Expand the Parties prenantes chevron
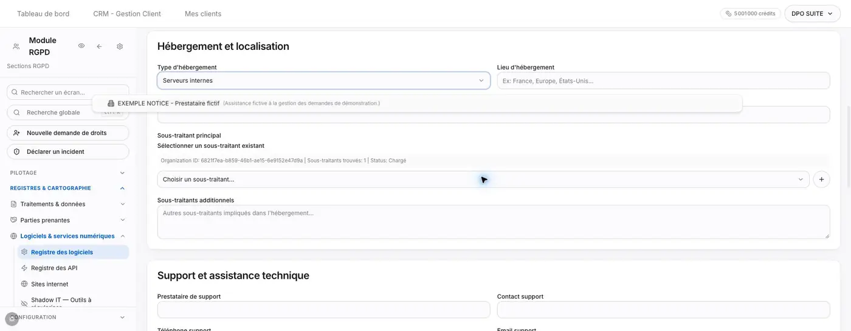851x331 pixels. coord(122,220)
